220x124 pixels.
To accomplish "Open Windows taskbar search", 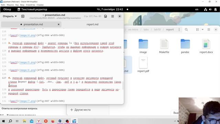I will [10, 121].
